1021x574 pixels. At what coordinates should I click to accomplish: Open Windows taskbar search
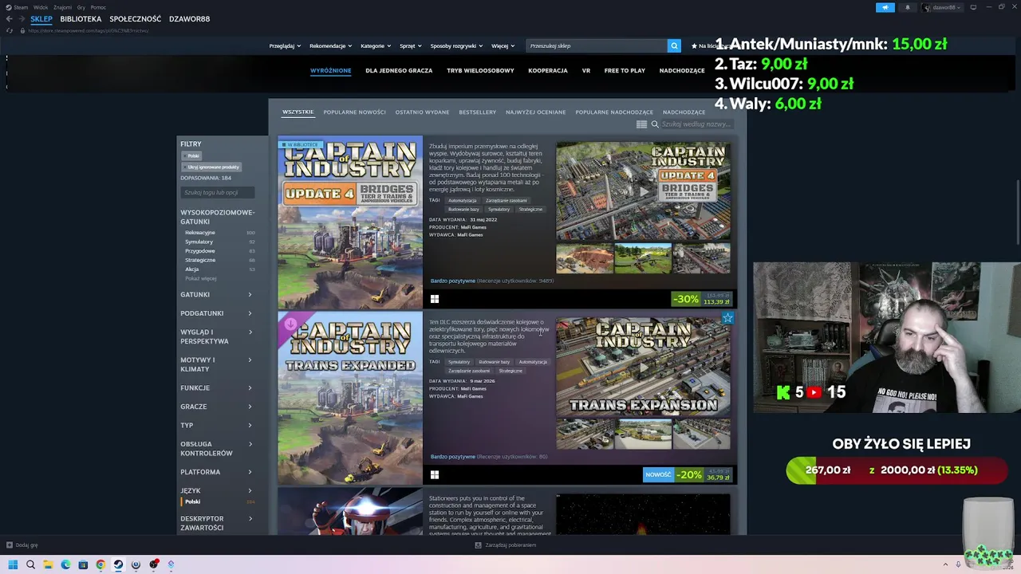(30, 564)
